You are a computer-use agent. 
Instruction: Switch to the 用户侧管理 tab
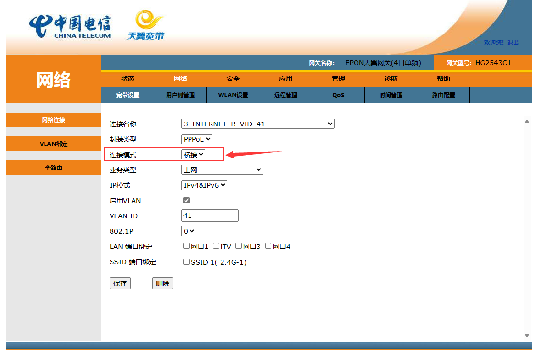click(180, 95)
